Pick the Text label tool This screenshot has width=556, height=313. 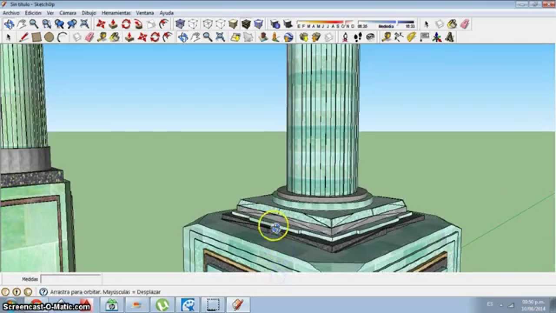[424, 37]
